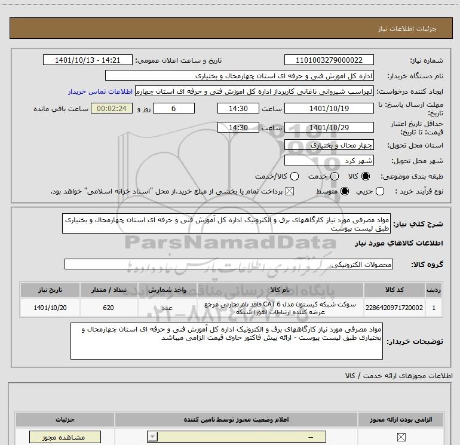Screen dimensions: 460x445
Task: Open the buyer contact information link
Action: point(100,91)
